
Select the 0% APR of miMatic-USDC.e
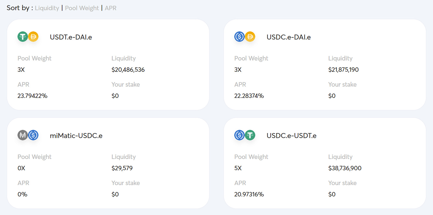(22, 195)
